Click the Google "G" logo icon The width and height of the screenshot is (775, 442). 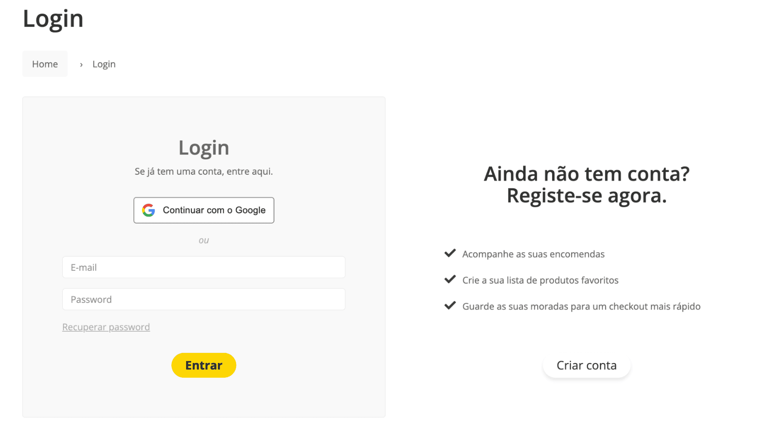(x=148, y=210)
